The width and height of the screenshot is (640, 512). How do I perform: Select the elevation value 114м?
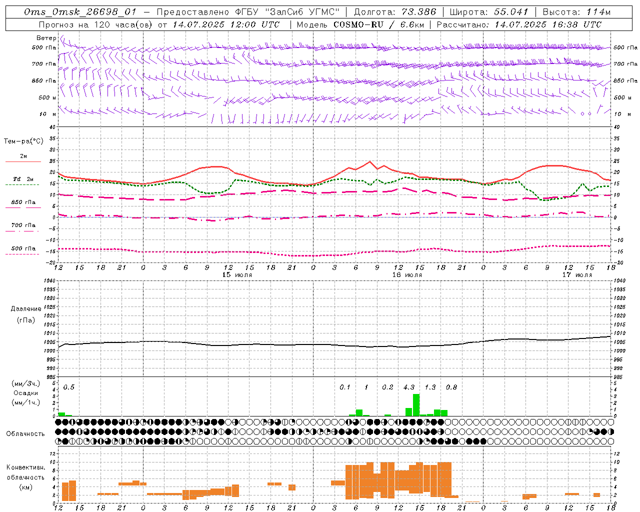click(x=598, y=12)
